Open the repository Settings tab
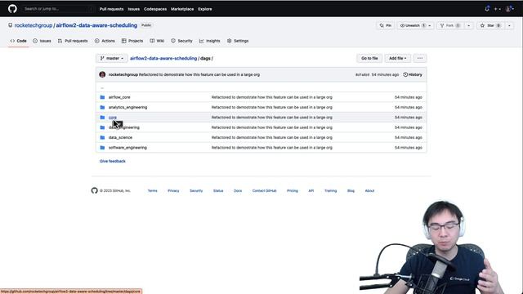523x294 pixels. point(238,41)
